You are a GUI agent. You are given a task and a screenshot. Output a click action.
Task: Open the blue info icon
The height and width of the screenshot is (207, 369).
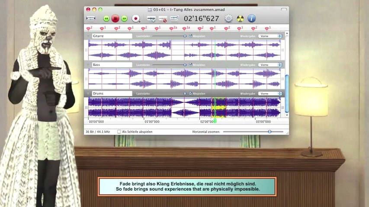pos(252,19)
